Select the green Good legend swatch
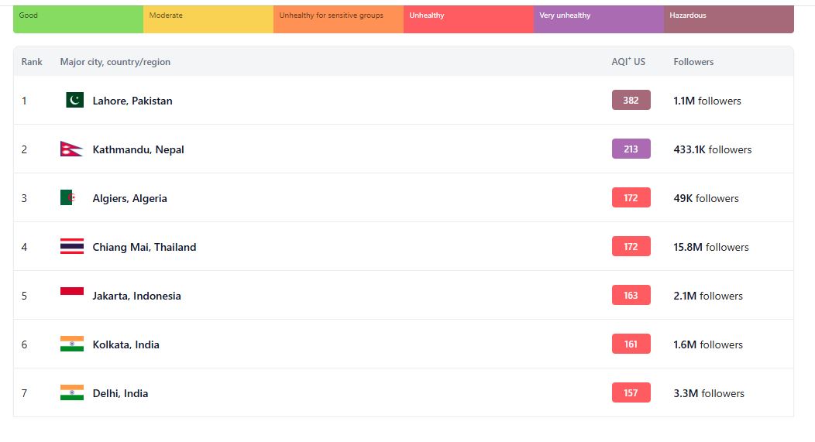This screenshot has width=815, height=442. (x=77, y=19)
